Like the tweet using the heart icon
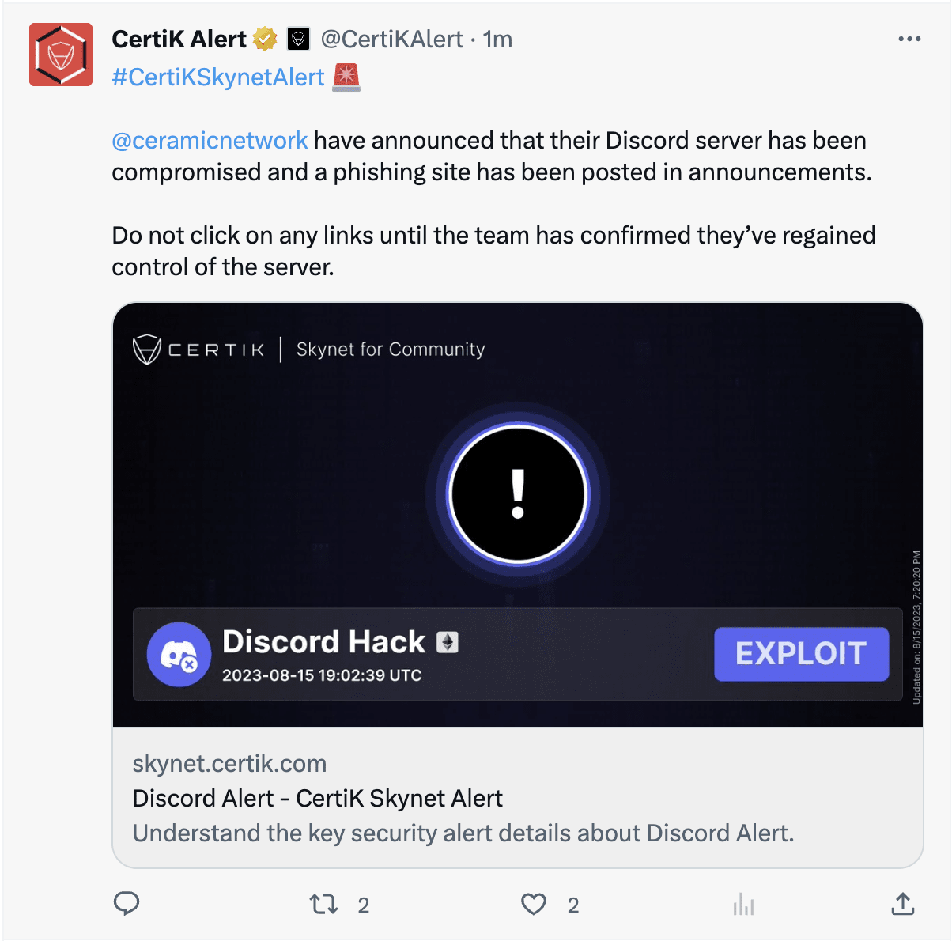 (534, 904)
